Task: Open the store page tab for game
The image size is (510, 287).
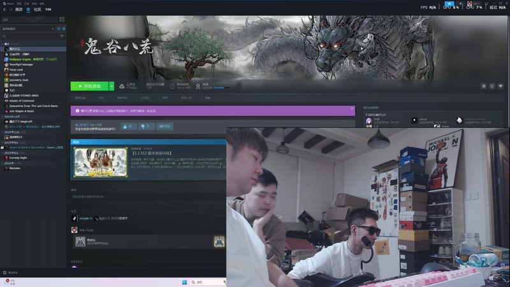Action: click(80, 98)
